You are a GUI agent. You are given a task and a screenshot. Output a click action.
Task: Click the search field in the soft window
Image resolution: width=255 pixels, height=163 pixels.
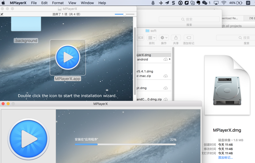pyautogui.click(x=236, y=38)
